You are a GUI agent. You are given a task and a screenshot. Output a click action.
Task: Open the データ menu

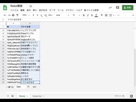click(x=52, y=10)
